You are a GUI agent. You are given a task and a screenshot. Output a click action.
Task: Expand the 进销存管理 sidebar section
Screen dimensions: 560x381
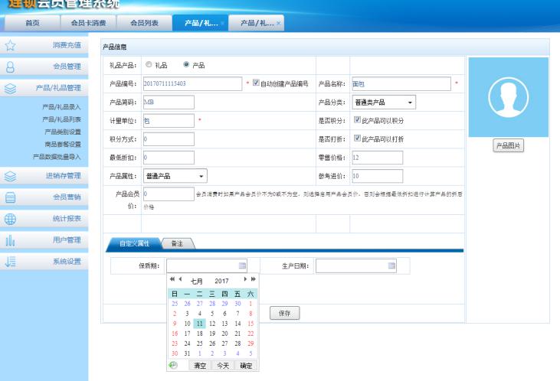point(51,176)
